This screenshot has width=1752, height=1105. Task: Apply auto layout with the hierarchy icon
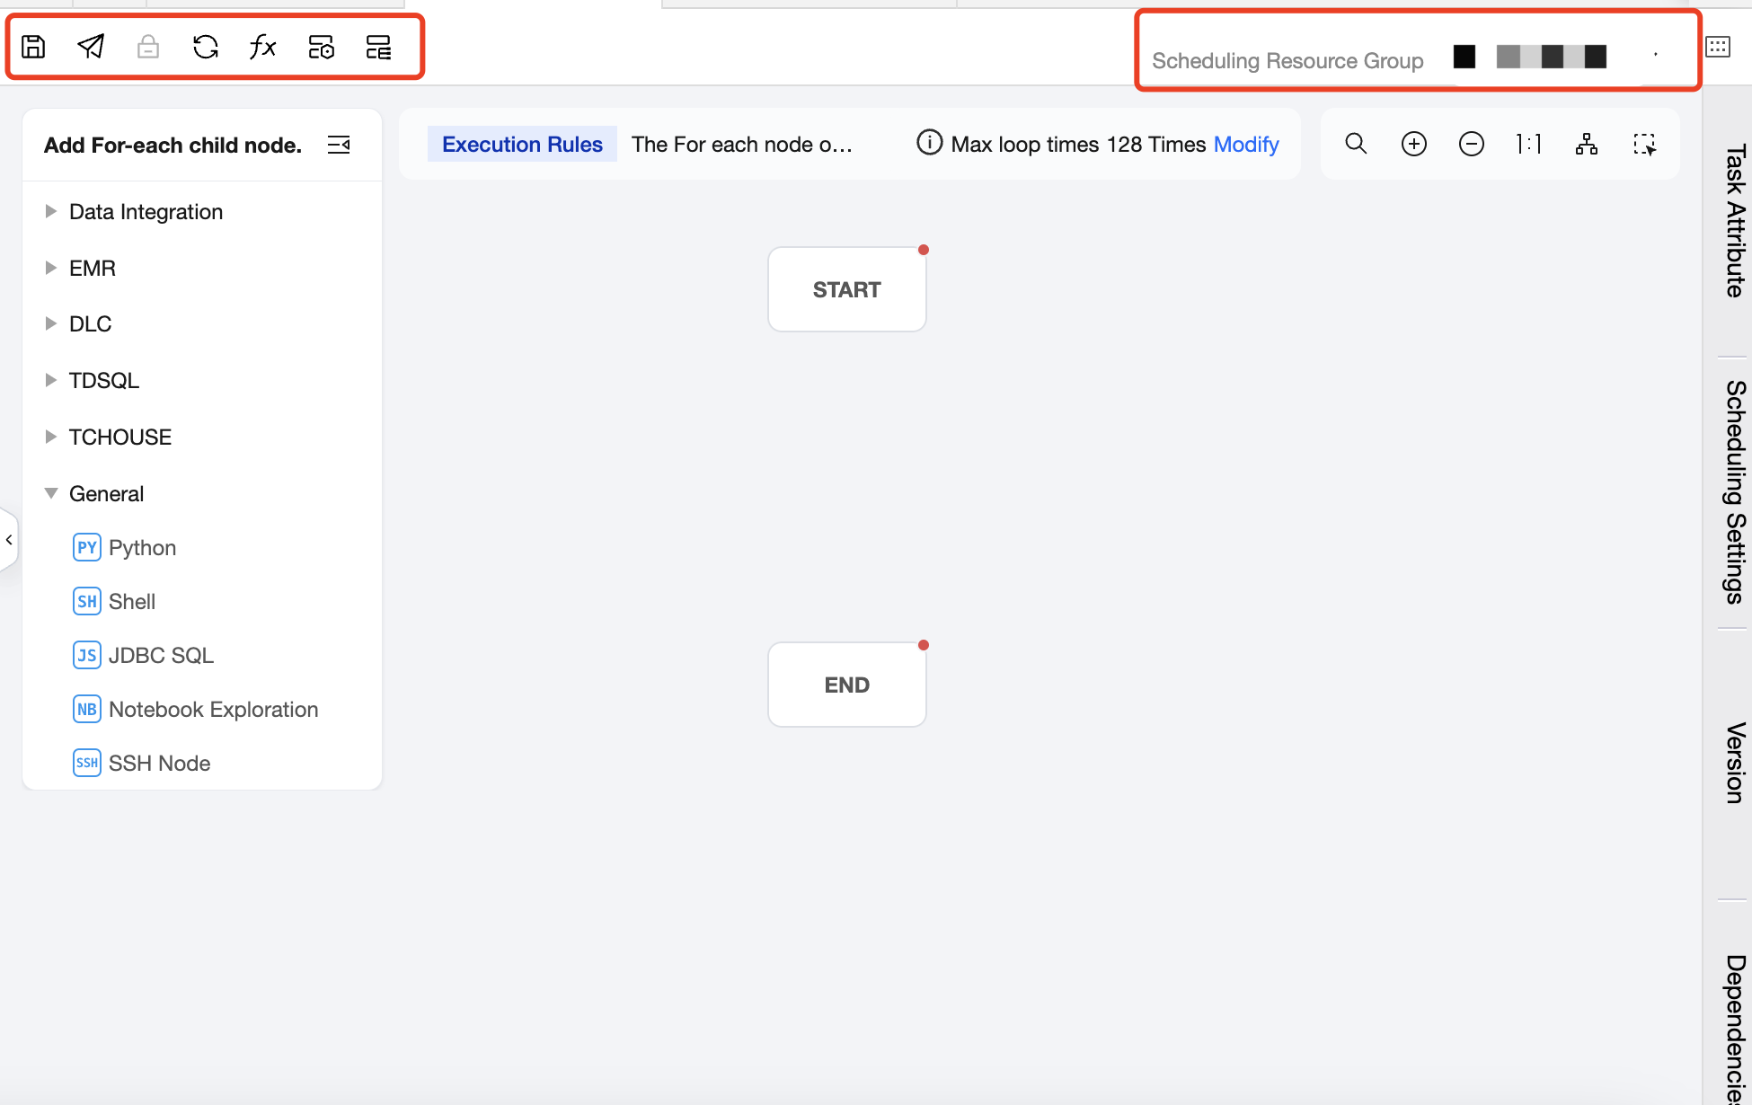coord(1586,144)
